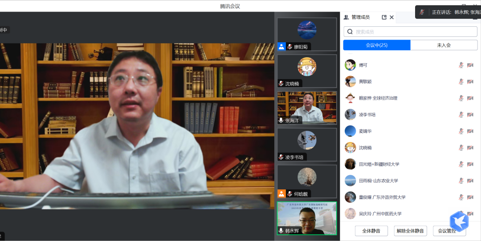Click mic icon for 童俊耀 广东外语外贸大学

[461, 197]
